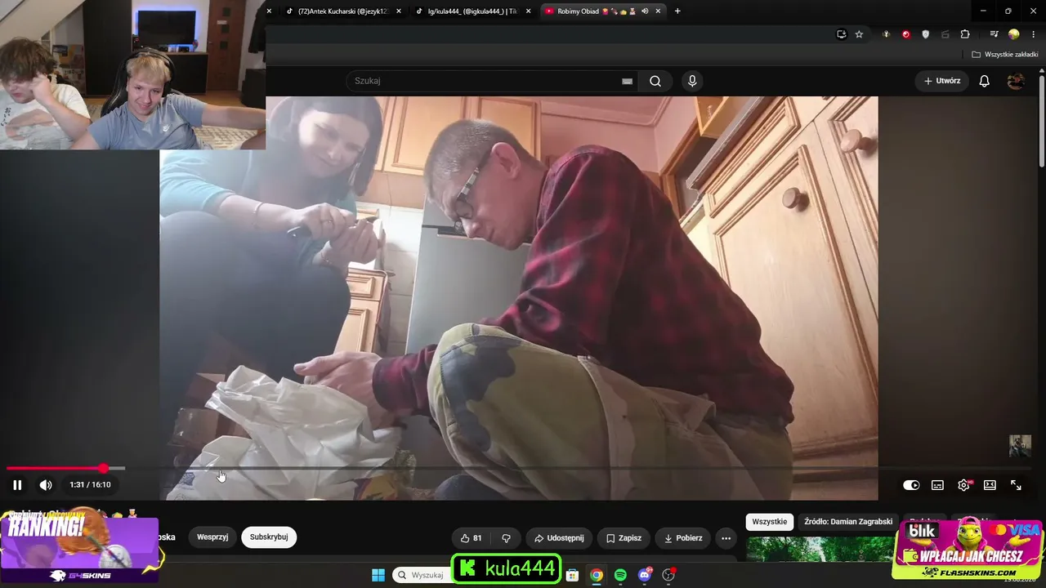Toggle the autoplay switch in the player

[x=911, y=485]
